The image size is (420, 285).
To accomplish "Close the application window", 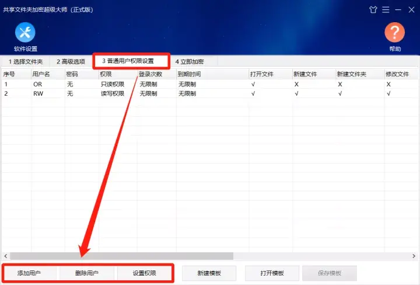I will point(411,10).
